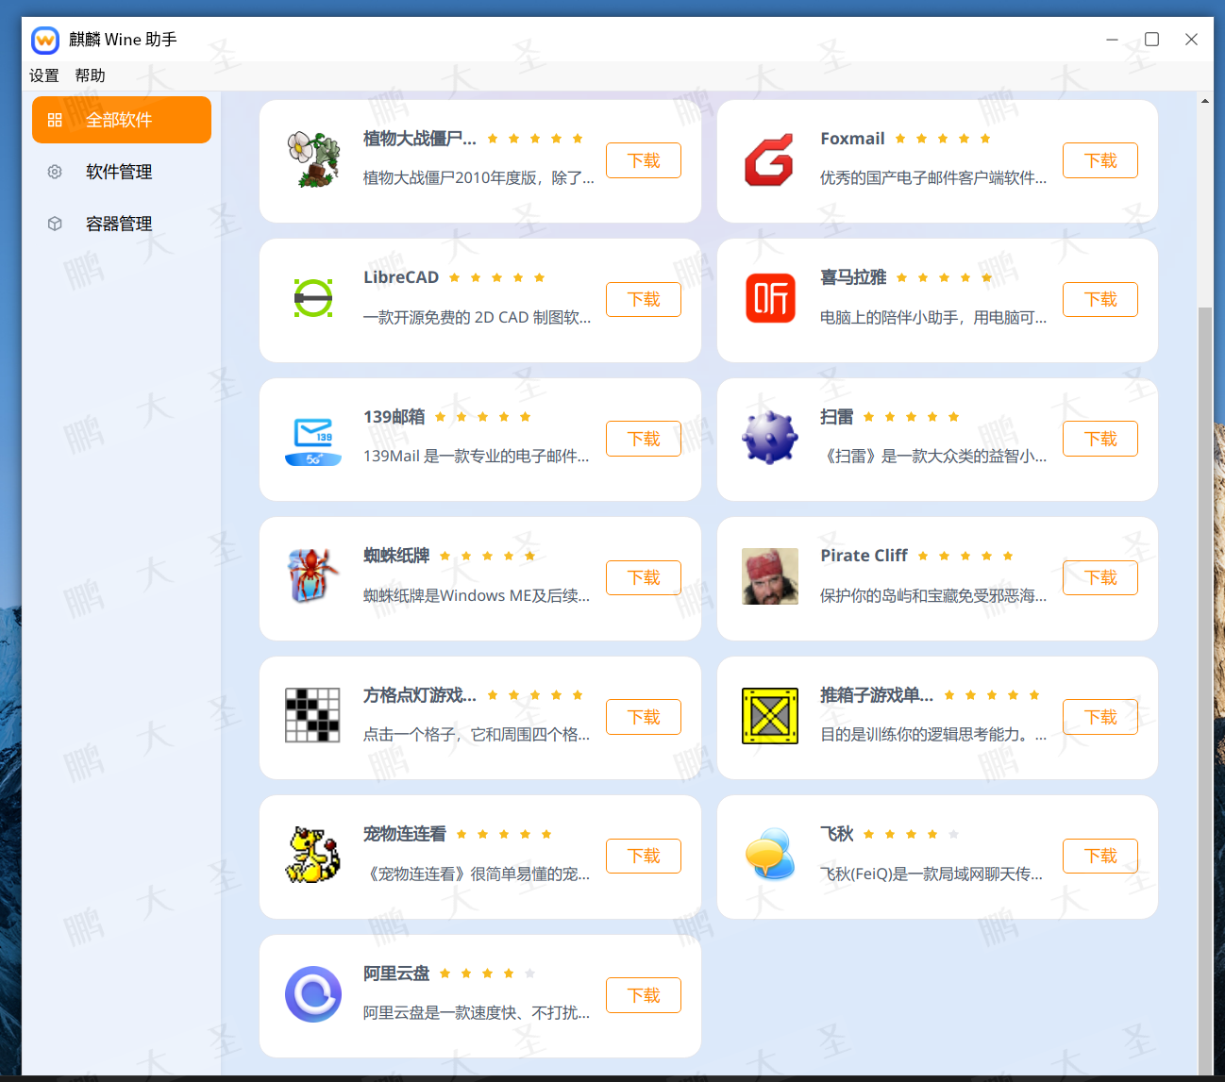Open the 设置 menu

[44, 75]
